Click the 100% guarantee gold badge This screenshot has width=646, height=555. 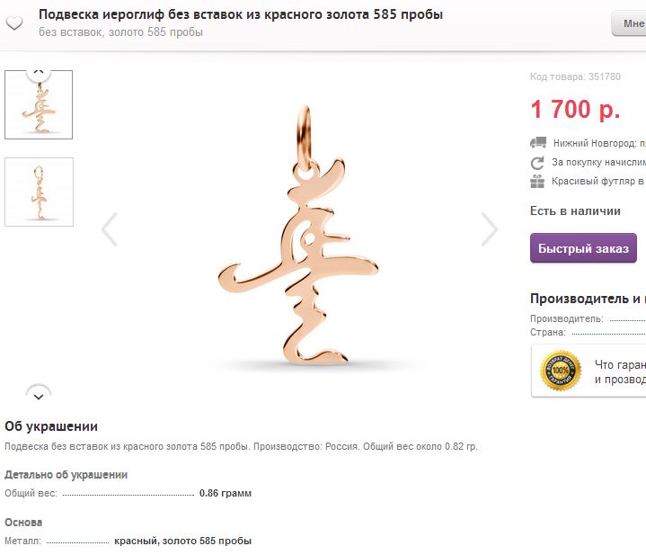[561, 371]
